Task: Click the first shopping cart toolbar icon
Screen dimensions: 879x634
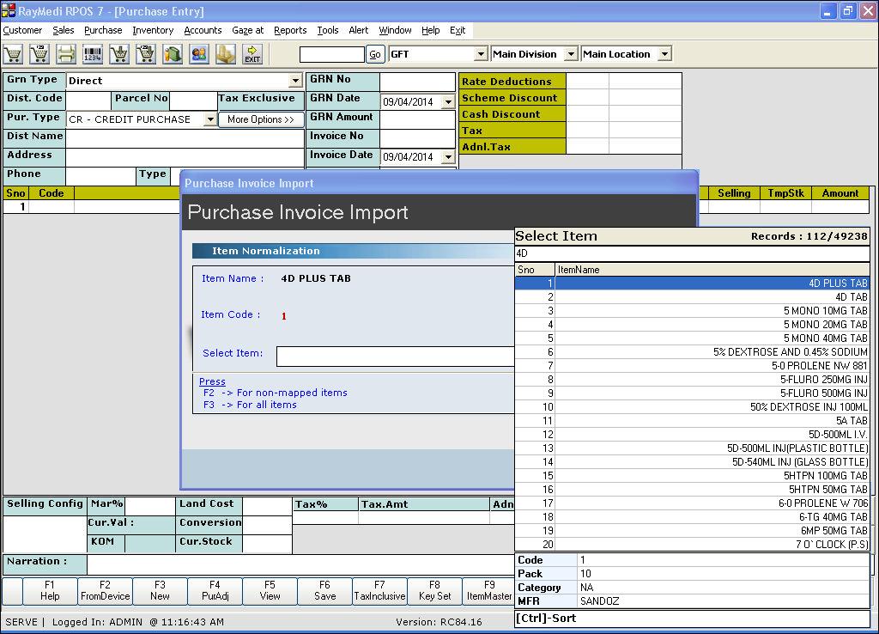Action: click(13, 54)
